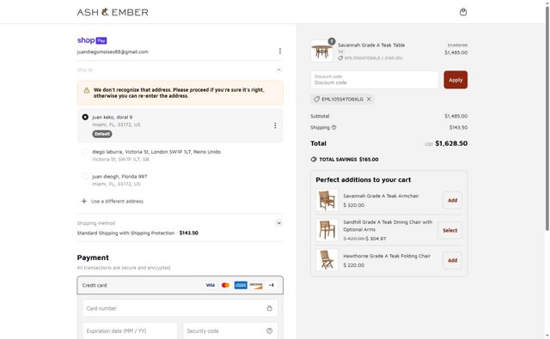Viewport: 550px width, 339px height.
Task: Focus the Security code field
Action: click(x=230, y=331)
